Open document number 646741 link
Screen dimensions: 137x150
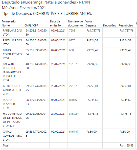click(74, 132)
